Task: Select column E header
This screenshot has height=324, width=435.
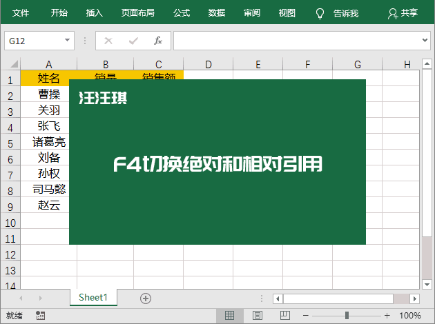Action: click(x=258, y=64)
